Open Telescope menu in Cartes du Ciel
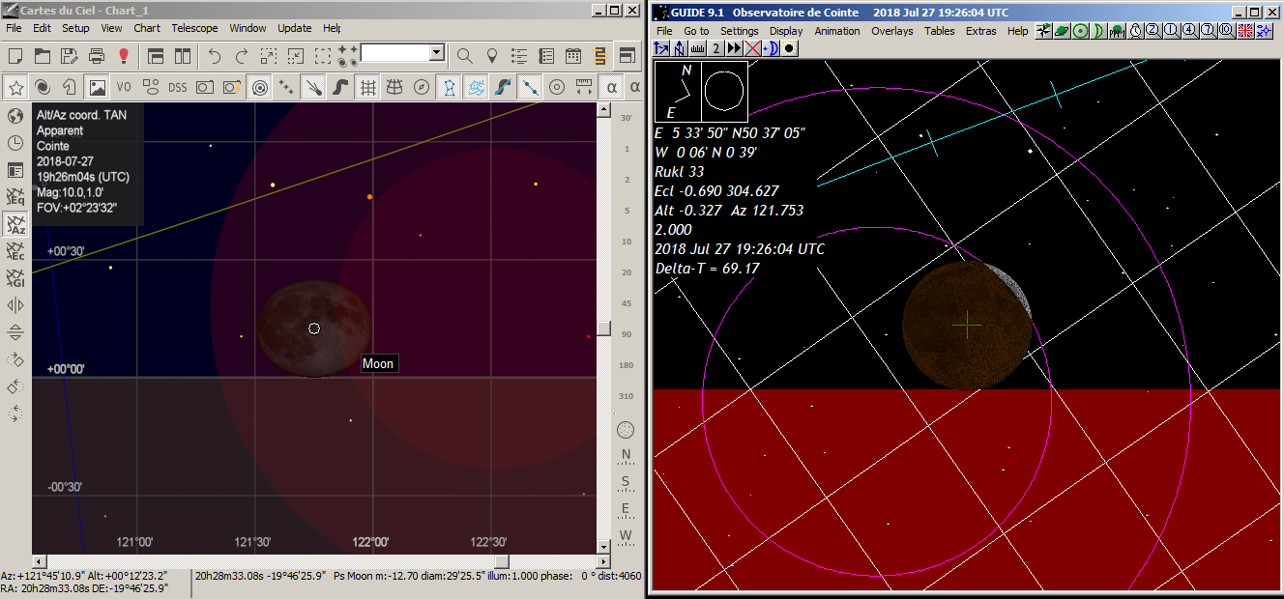 pyautogui.click(x=194, y=28)
